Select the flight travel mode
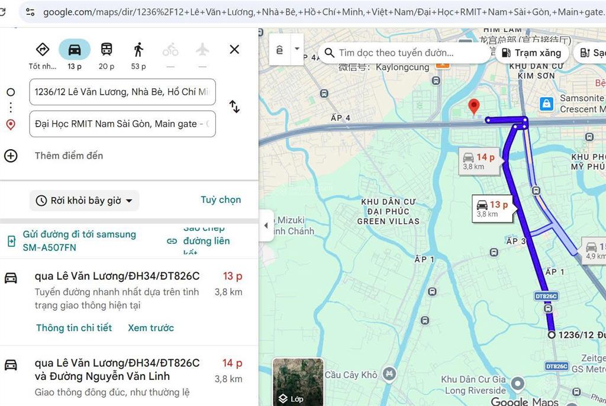The image size is (606, 406). (x=202, y=50)
